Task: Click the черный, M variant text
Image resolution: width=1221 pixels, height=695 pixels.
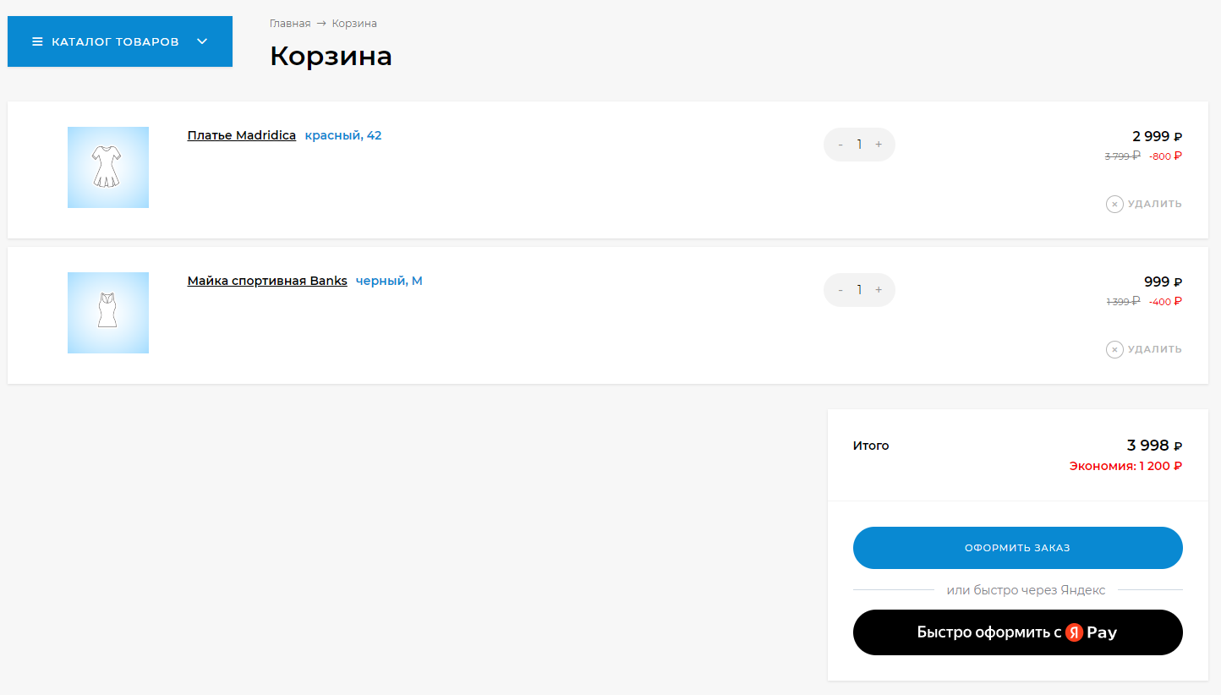Action: click(x=389, y=281)
